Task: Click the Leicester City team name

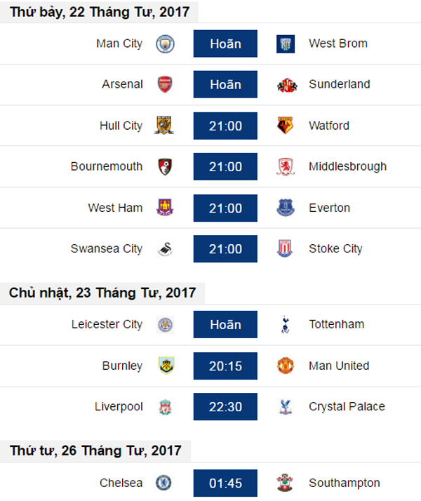Action: tap(107, 324)
